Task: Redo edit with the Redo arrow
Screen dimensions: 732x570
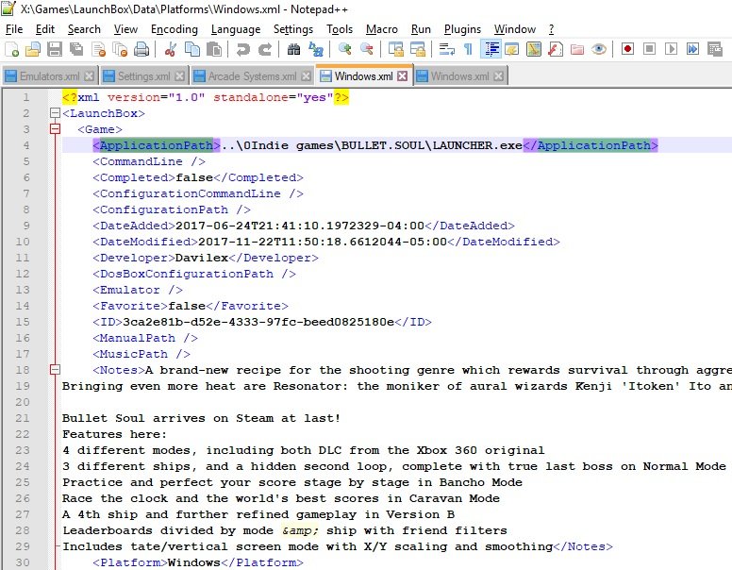Action: click(x=265, y=49)
